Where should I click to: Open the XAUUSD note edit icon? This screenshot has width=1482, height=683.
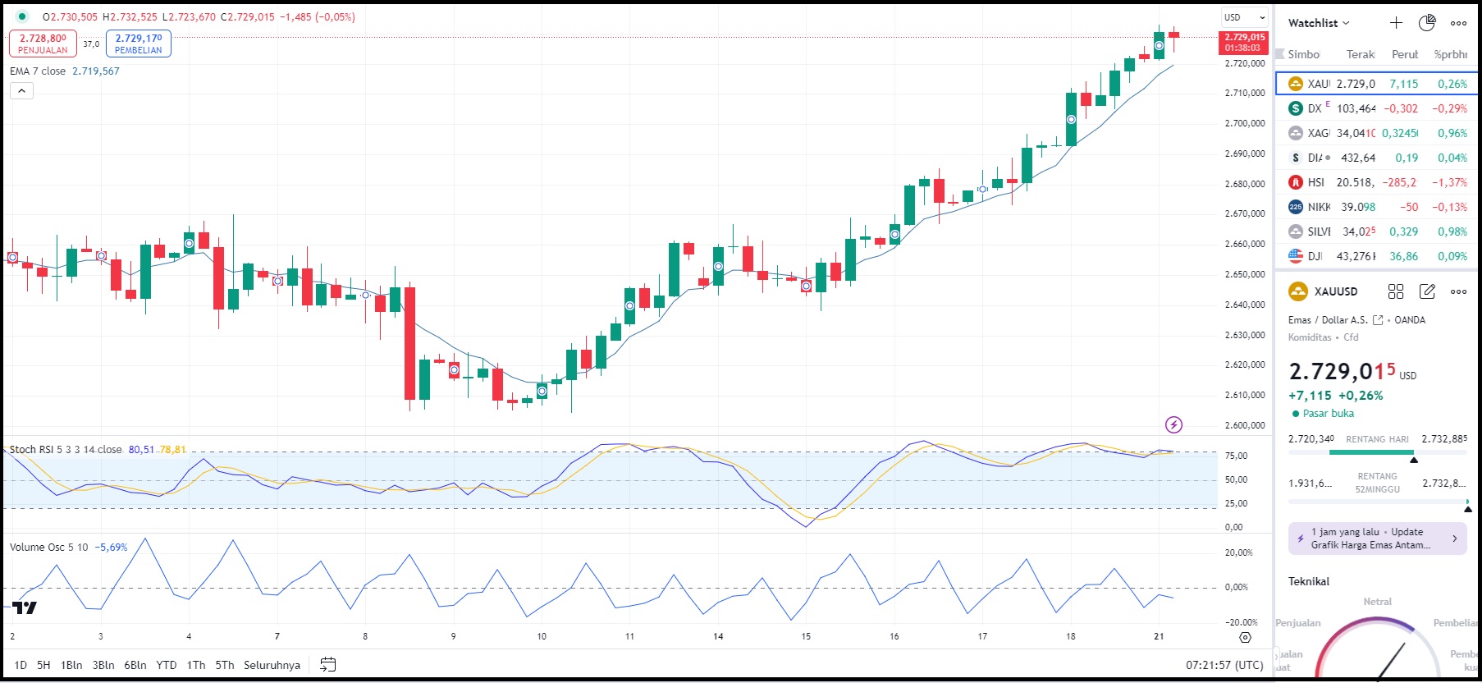coord(1427,291)
